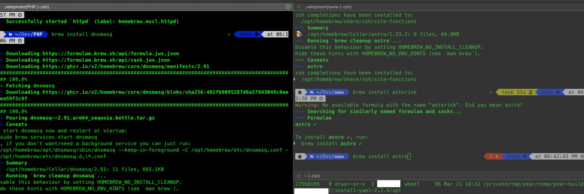
Task: Click 'Disable this behaviour' line in www pane
Action: pos(389,47)
